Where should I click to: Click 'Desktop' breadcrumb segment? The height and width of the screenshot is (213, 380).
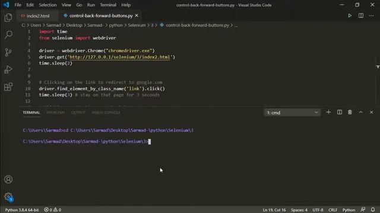(74, 25)
